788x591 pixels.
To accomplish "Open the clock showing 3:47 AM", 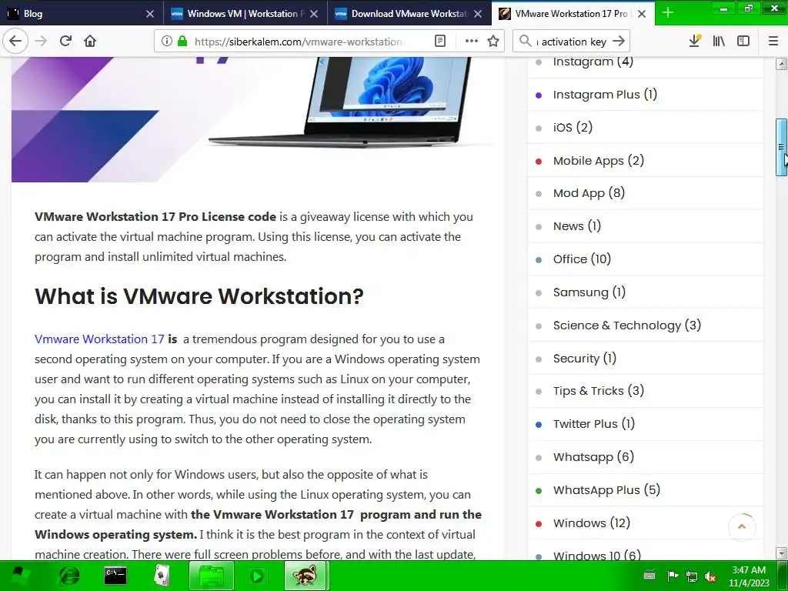I will pos(749,576).
